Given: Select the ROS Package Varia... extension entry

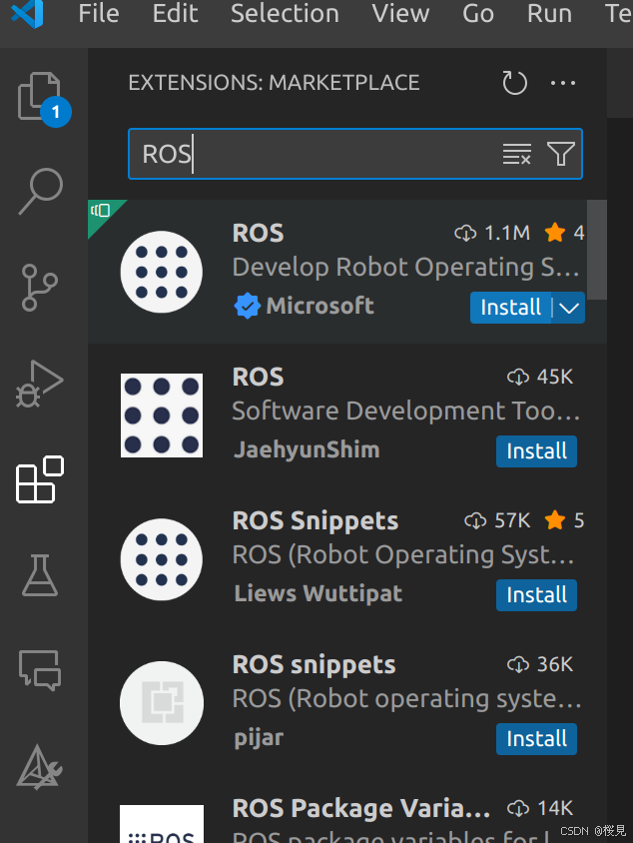Looking at the screenshot, I should tap(347, 817).
